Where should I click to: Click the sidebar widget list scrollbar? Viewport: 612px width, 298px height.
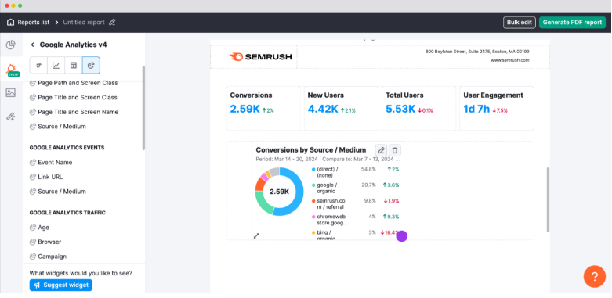point(143,108)
